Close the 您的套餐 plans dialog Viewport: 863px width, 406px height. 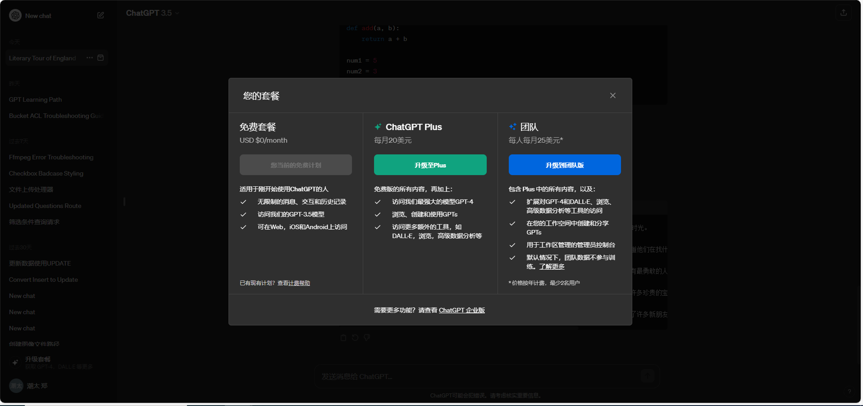pos(613,95)
